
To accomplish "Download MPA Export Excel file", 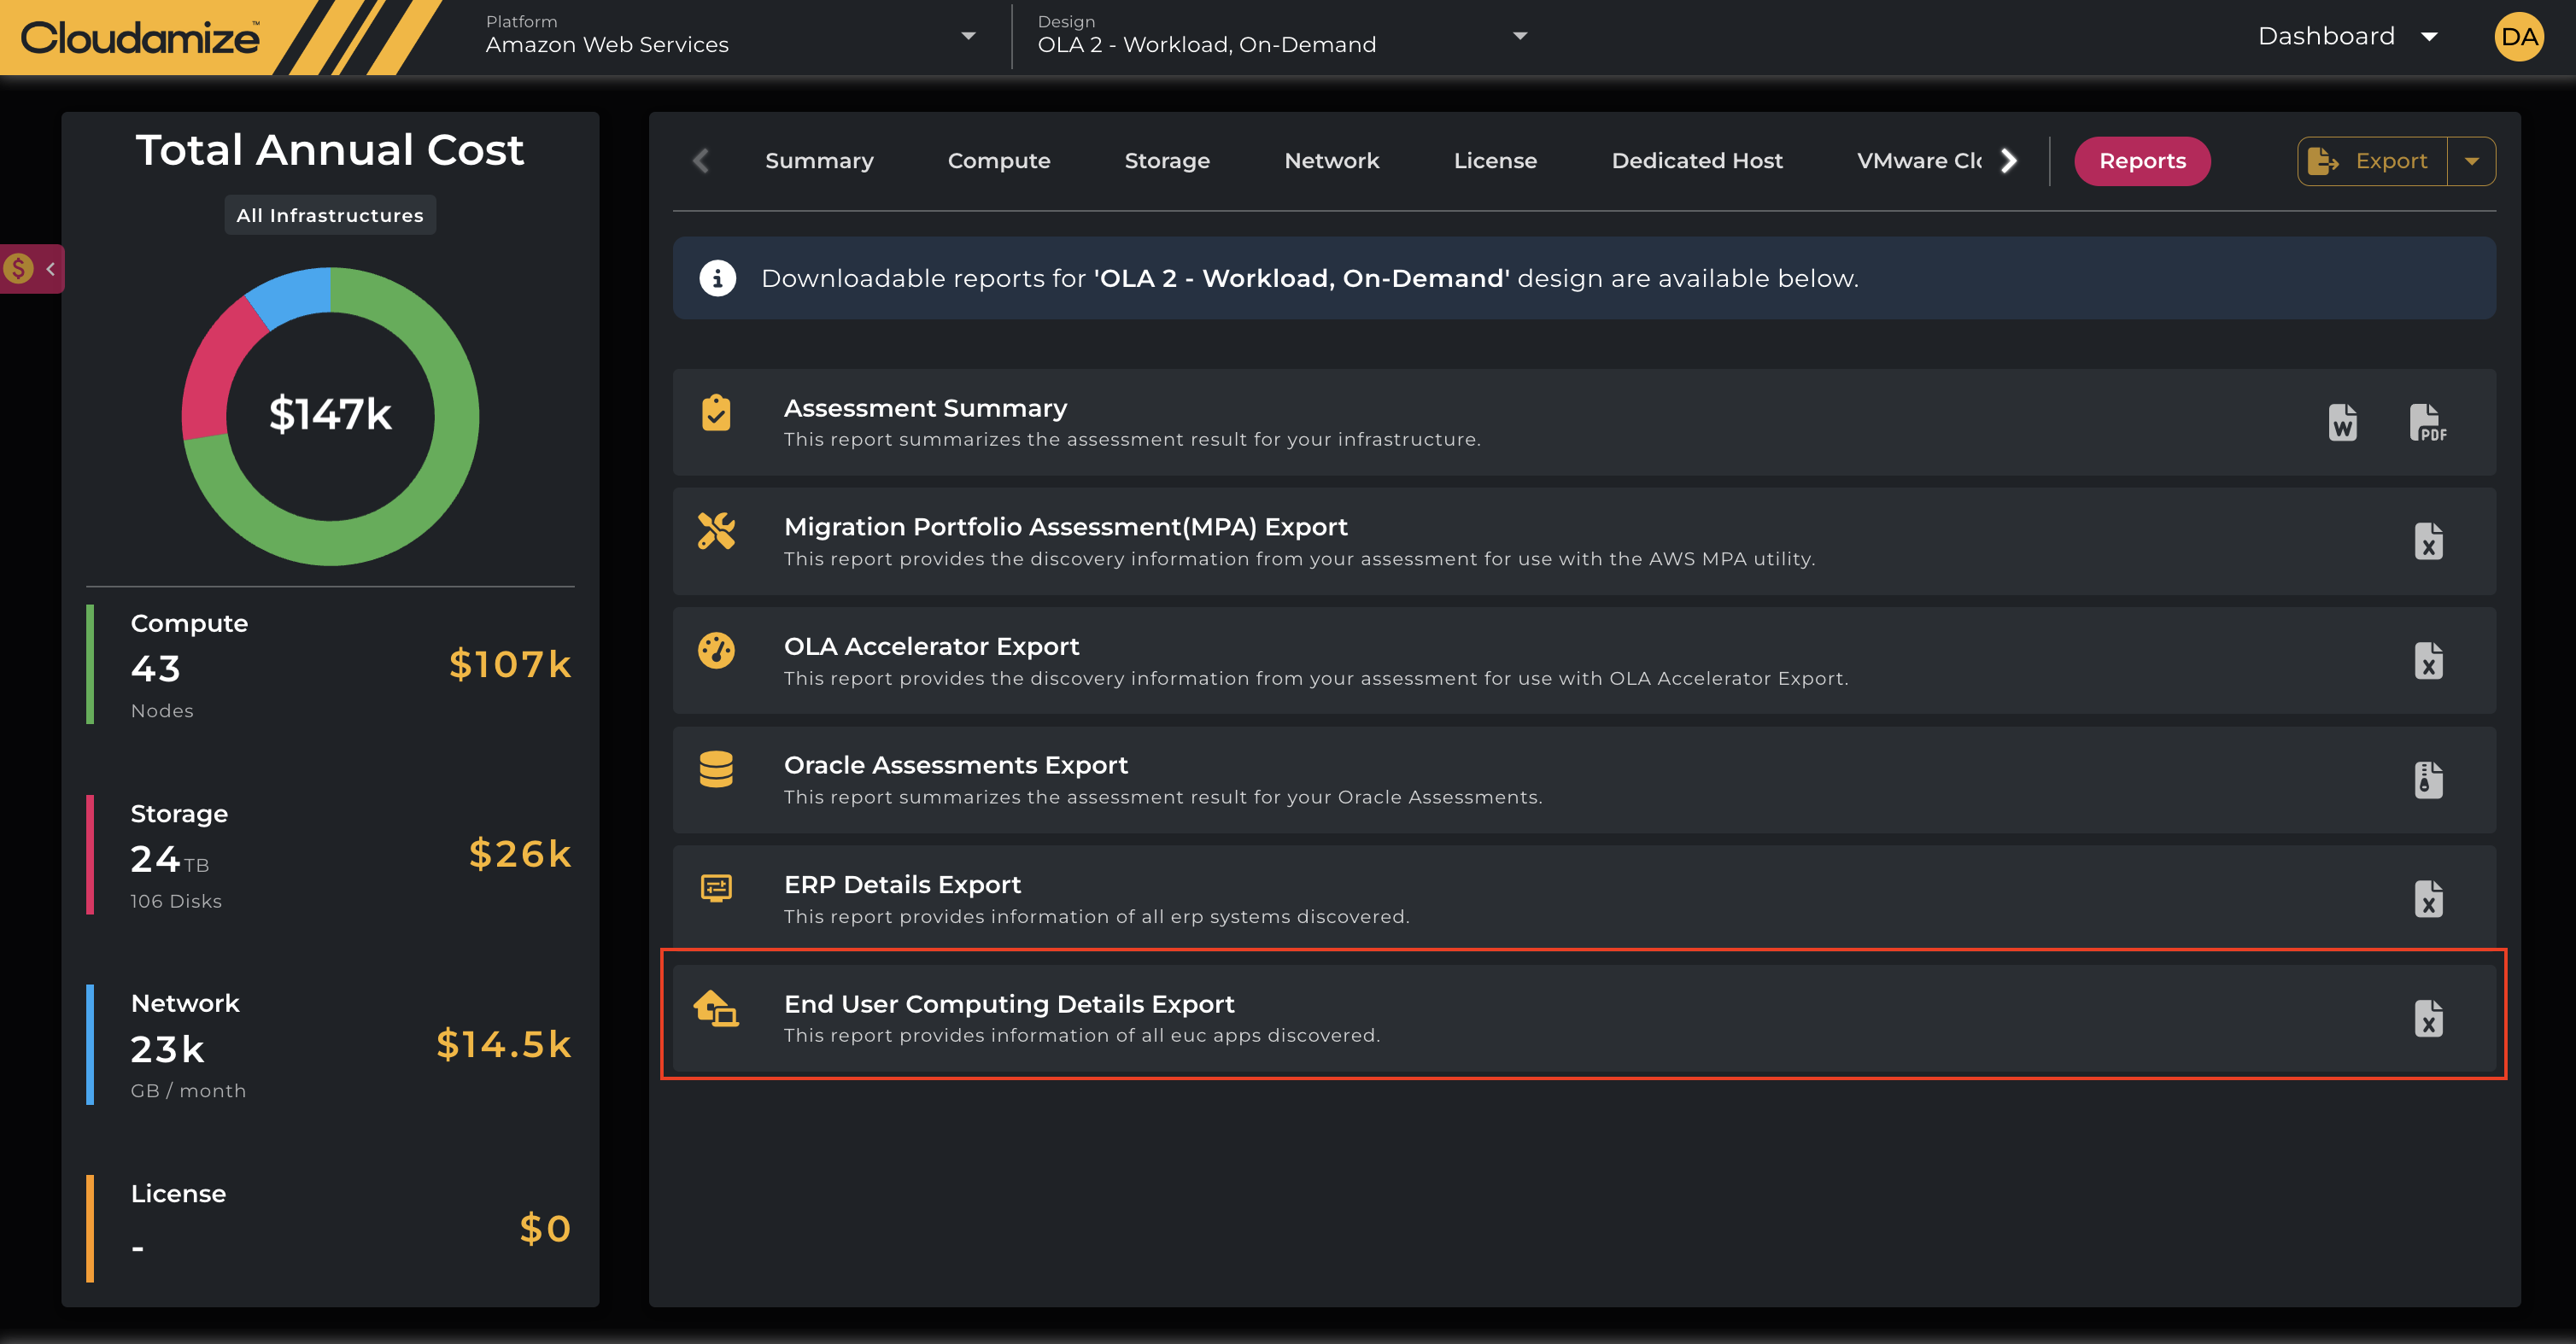I will click(x=2428, y=541).
